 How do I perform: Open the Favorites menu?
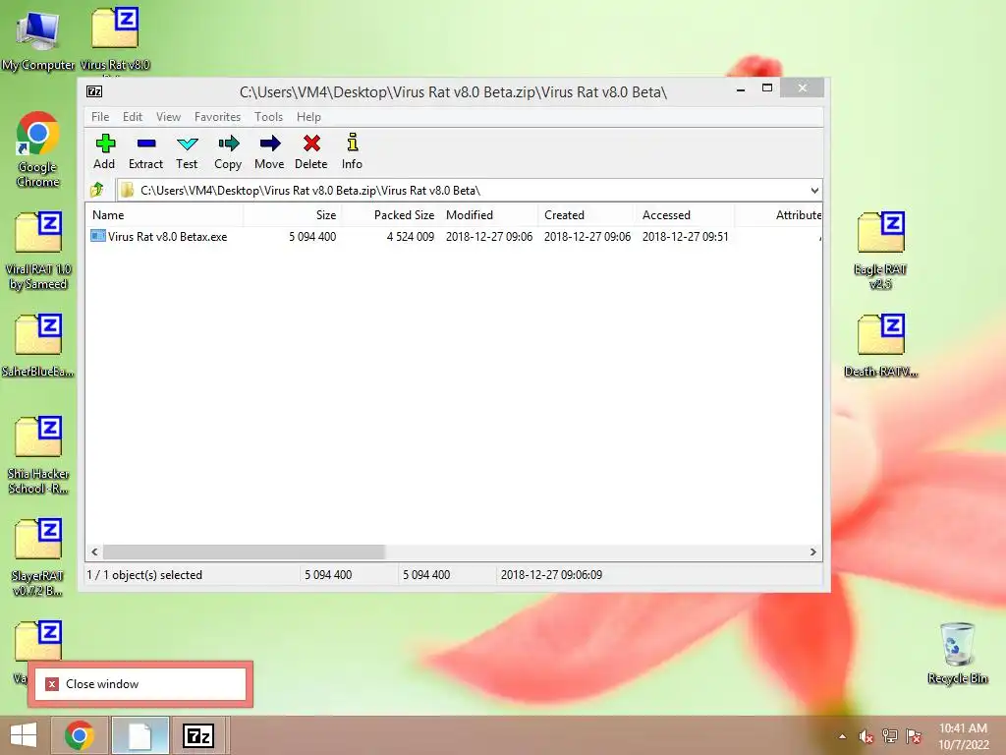tap(217, 117)
